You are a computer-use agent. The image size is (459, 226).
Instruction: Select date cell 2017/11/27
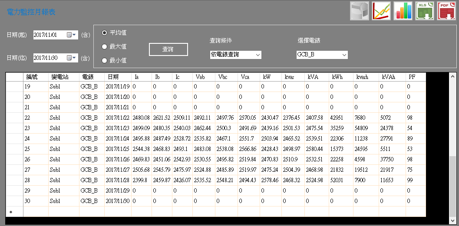click(118, 170)
